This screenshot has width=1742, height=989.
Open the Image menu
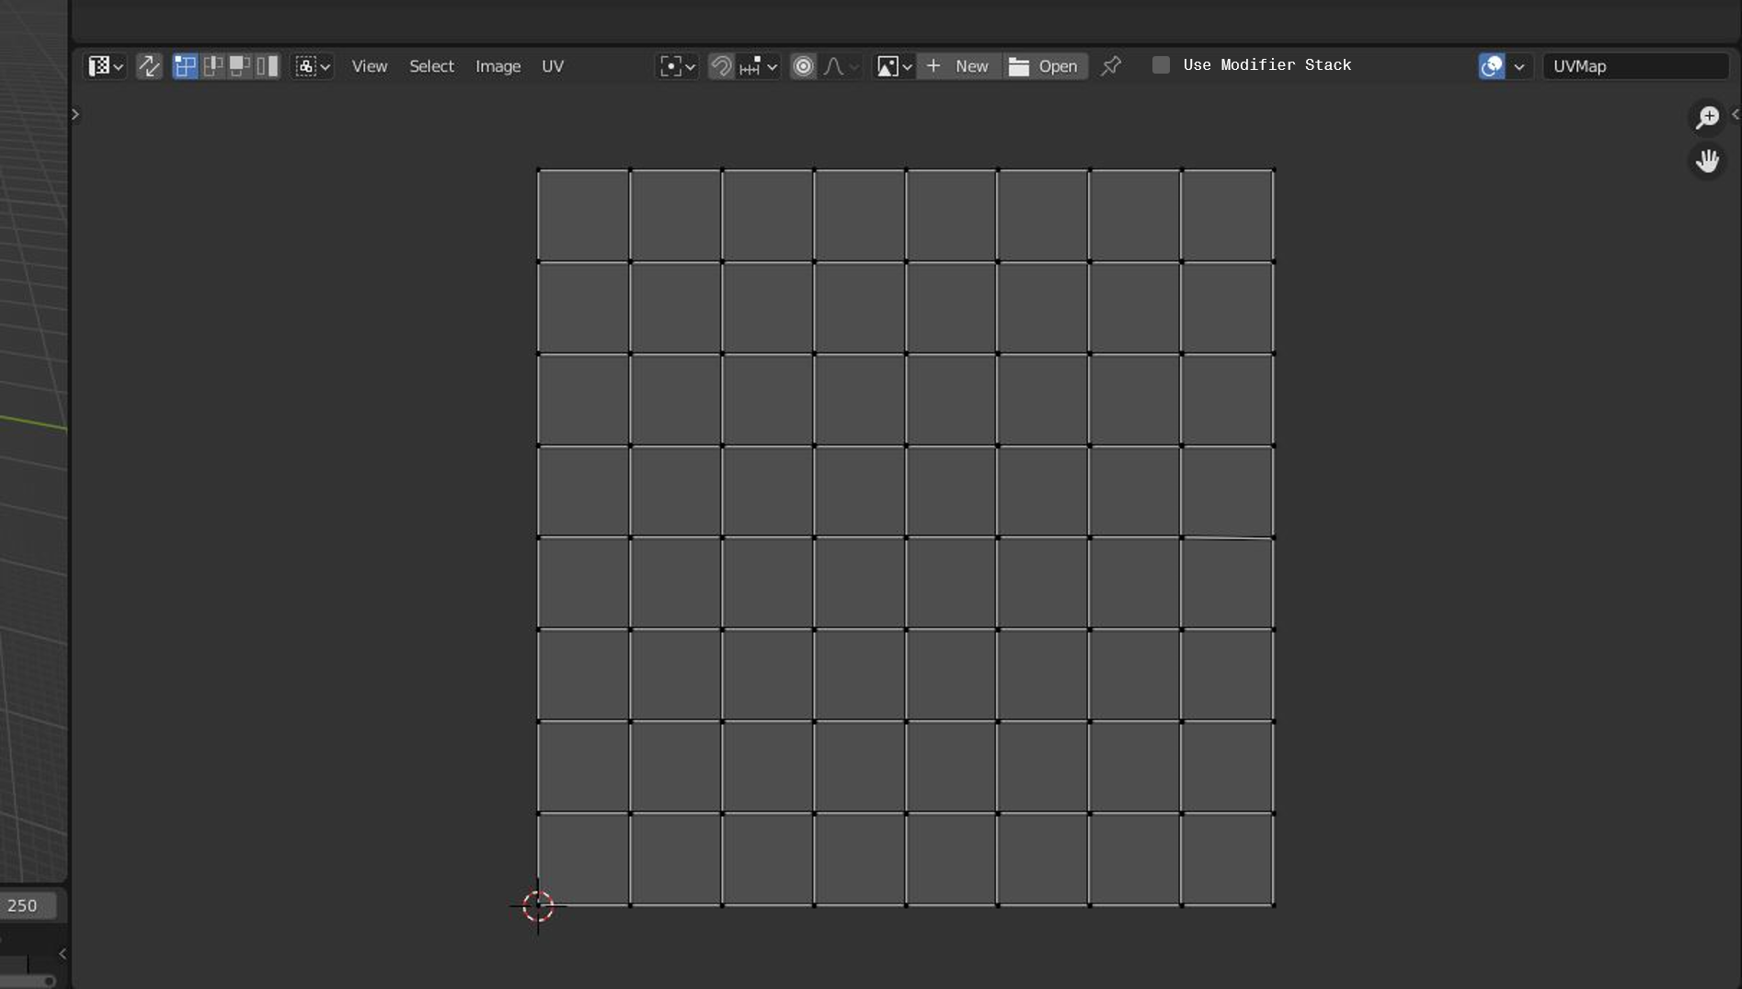[x=498, y=66]
